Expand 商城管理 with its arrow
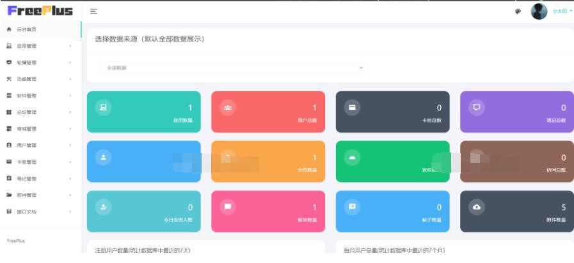 (70, 128)
